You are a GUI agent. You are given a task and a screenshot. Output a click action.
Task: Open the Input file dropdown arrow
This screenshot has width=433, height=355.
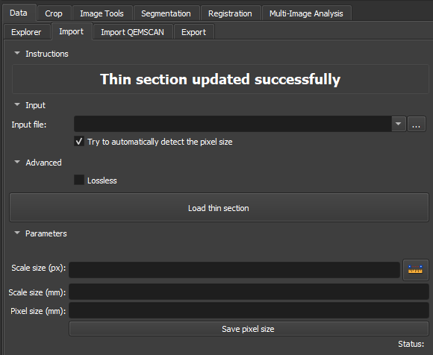[x=398, y=124]
